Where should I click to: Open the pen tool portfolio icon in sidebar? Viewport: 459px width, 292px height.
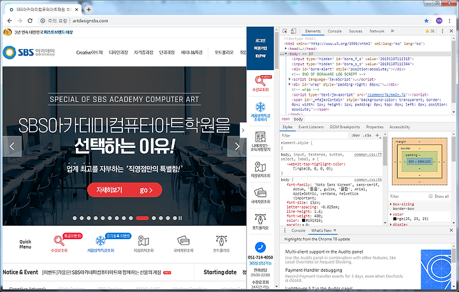[260, 219]
